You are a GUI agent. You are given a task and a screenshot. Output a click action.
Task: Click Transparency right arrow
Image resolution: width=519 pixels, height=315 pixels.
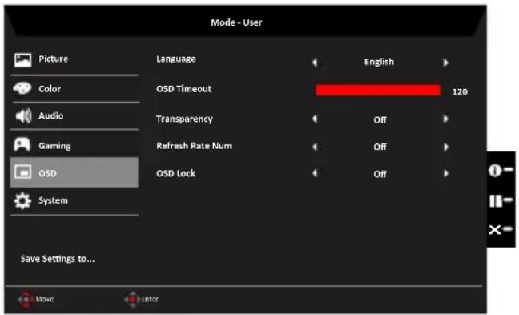point(445,119)
